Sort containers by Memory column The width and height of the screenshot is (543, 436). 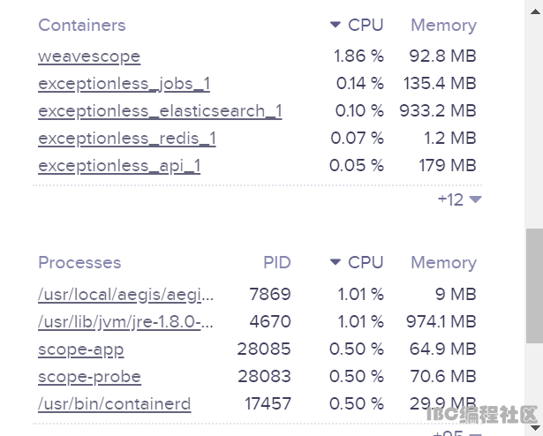[x=443, y=26]
